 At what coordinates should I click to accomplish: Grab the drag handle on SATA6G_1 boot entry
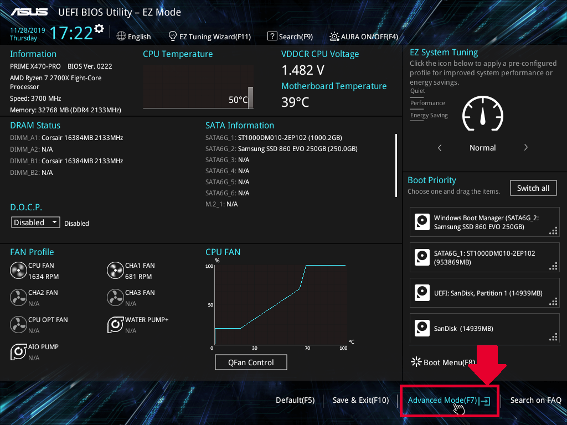click(553, 267)
